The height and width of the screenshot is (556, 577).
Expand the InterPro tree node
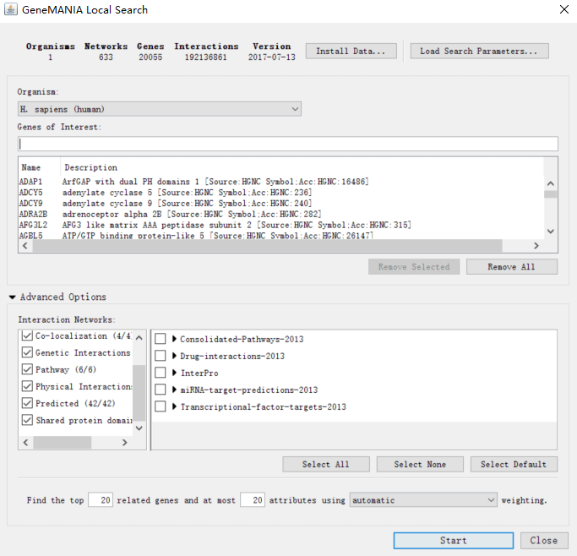click(x=174, y=373)
